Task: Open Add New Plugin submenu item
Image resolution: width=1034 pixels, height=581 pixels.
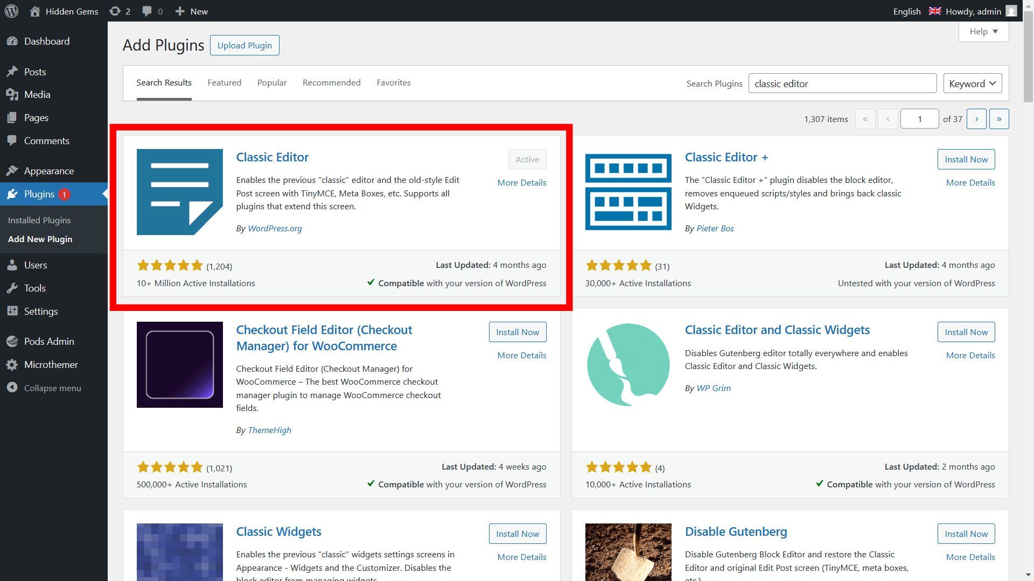Action: [x=40, y=239]
